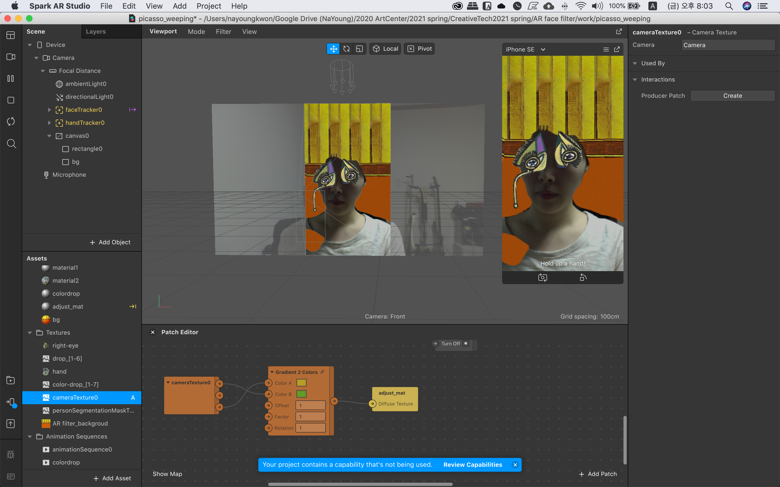Open the search icon in the left sidebar
780x487 pixels.
pyautogui.click(x=11, y=143)
